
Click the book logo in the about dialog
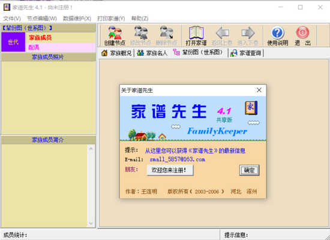tap(251, 108)
